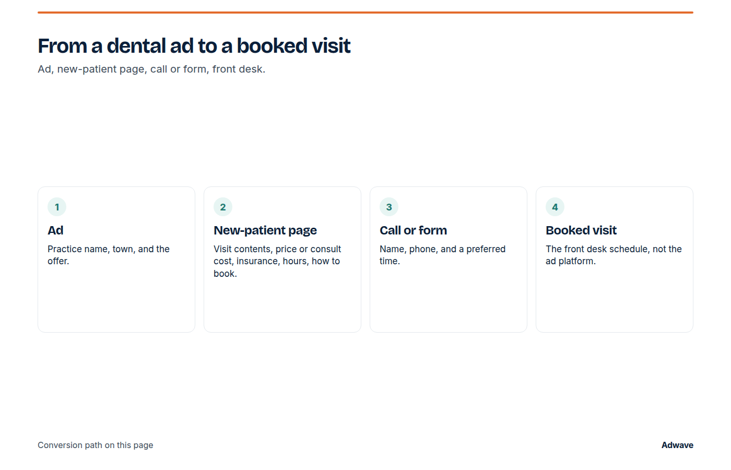Click 'Name, phone, and a preferred time.' text
Screen dimensions: 731x470
click(x=442, y=255)
